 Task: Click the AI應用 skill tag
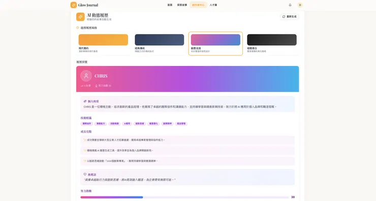click(x=127, y=124)
